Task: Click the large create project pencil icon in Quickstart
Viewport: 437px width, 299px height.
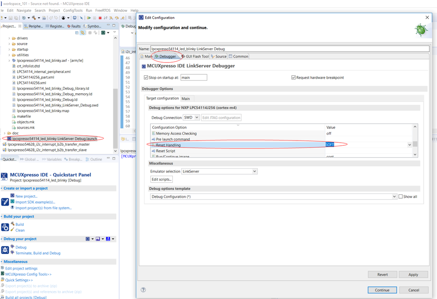Action: 5,202
